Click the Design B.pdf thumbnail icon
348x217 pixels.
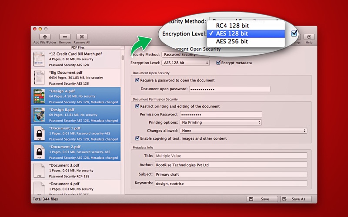(x=40, y=115)
